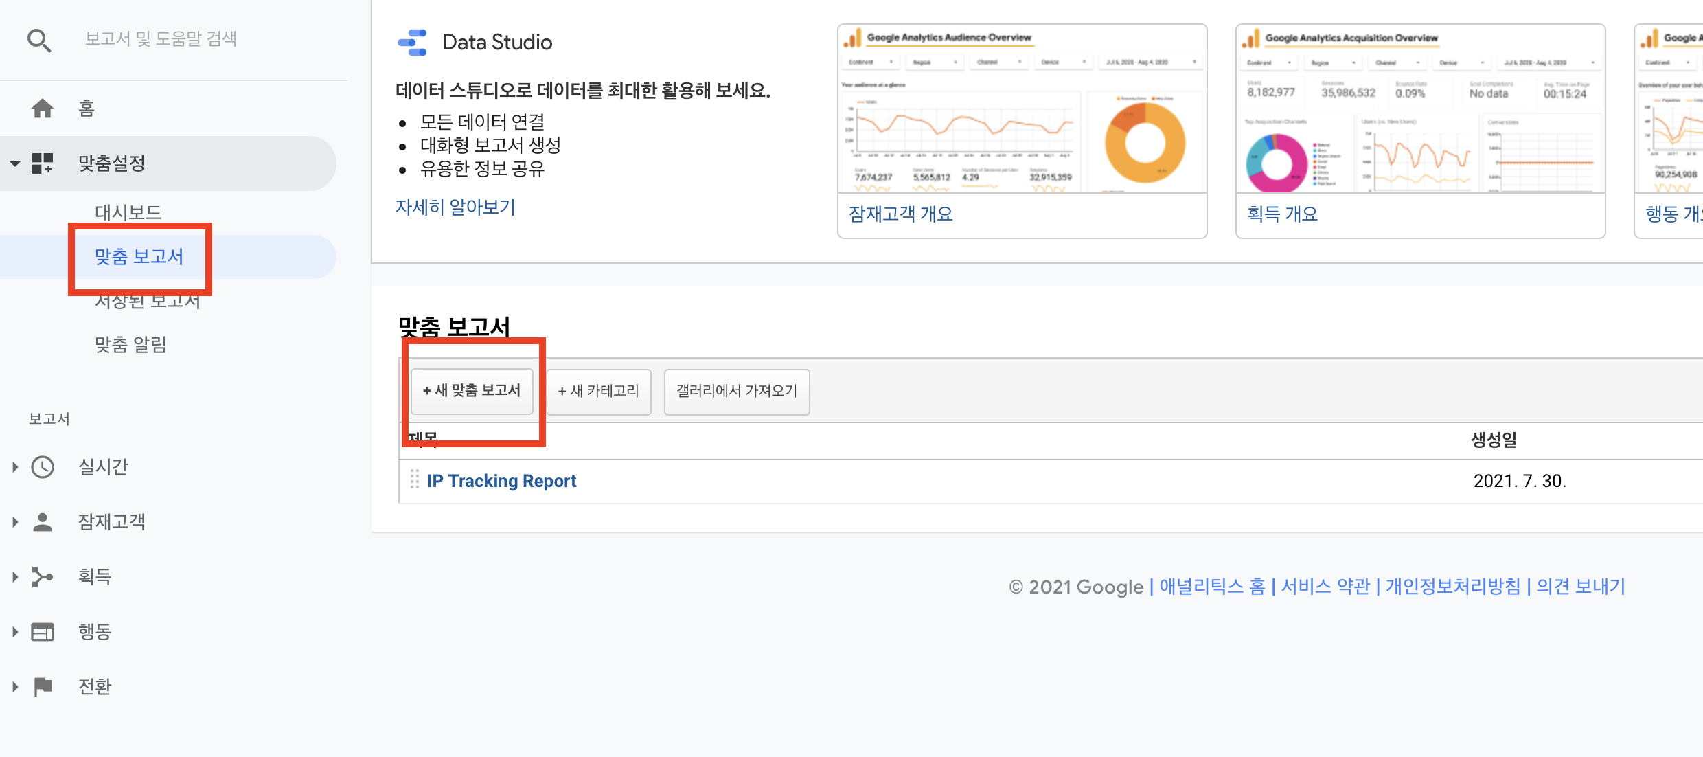Screen dimensions: 1703x757
Task: Select the 홈 (Home) icon in sidebar
Action: [x=43, y=107]
